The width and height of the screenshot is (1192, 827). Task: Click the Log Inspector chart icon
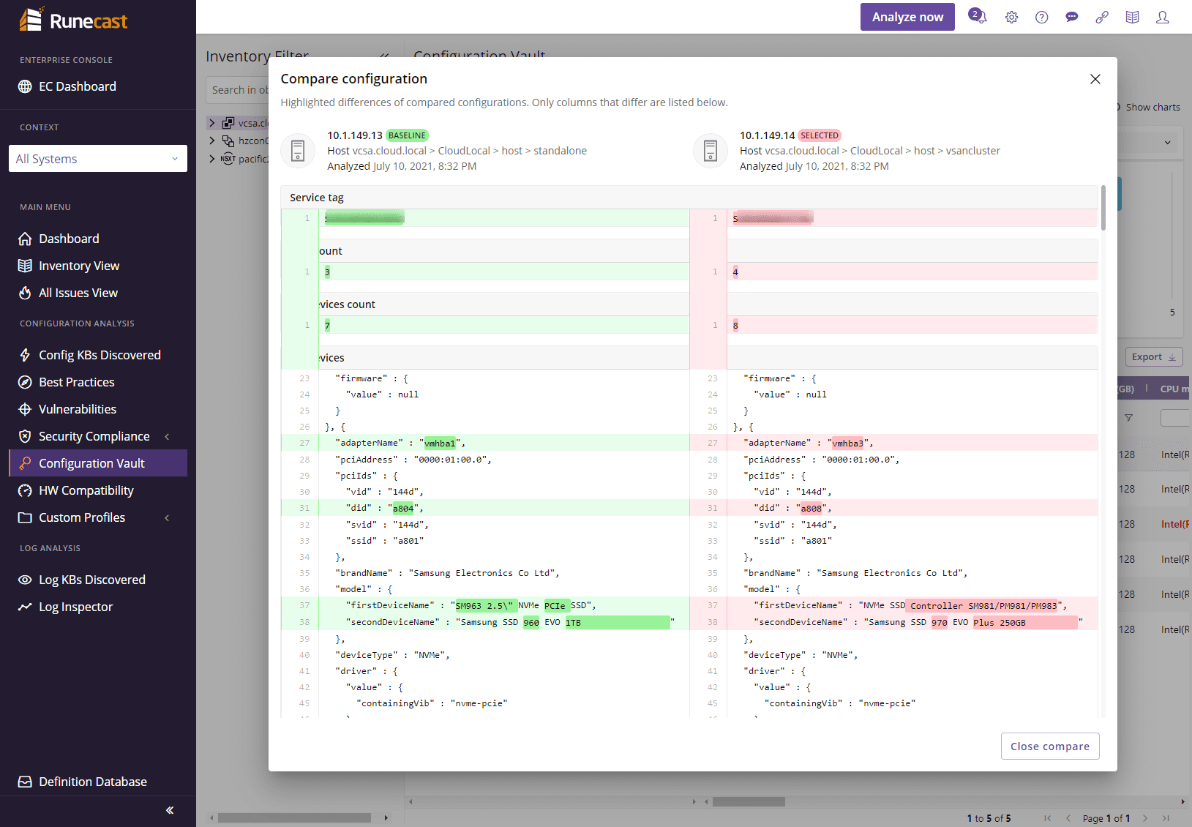click(25, 607)
